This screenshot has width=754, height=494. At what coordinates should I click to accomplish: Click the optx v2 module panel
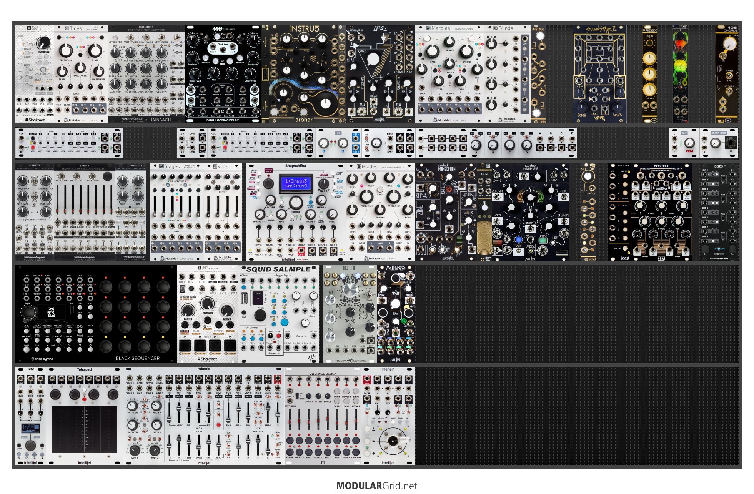[x=719, y=213]
